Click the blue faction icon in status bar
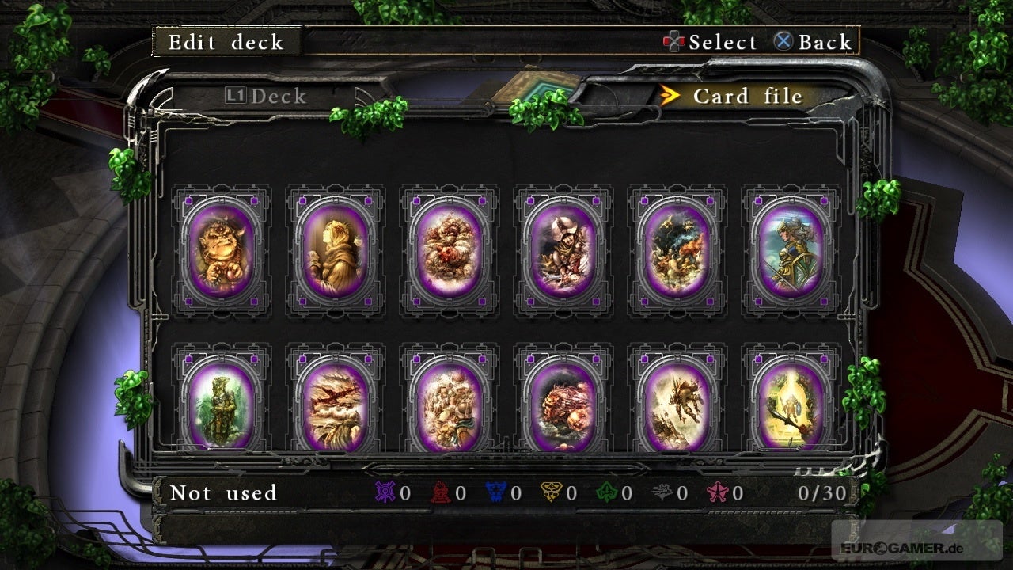This screenshot has width=1013, height=570. 495,493
